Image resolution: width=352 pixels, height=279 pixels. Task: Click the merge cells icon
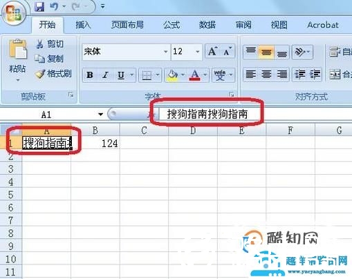(x=335, y=75)
